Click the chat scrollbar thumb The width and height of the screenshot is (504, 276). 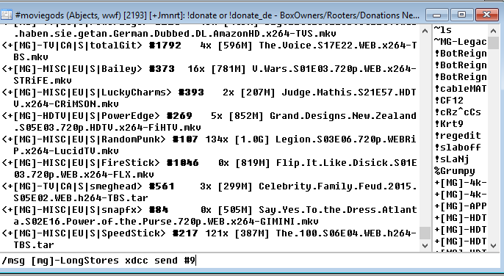[x=425, y=233]
